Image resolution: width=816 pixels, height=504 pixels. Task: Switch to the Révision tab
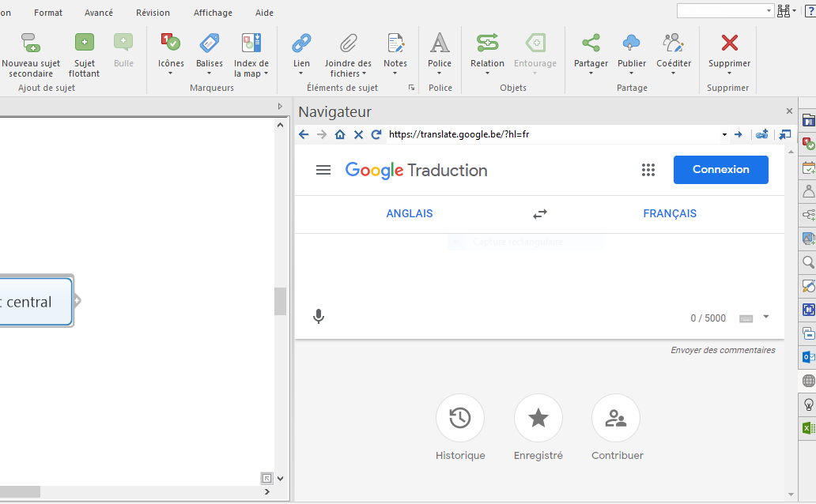(x=153, y=13)
